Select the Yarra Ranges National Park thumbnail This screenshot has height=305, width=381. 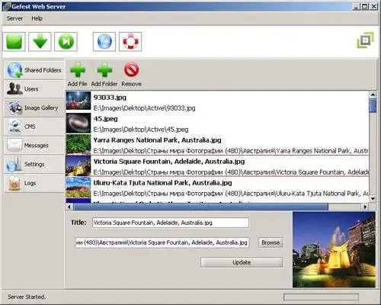tap(78, 144)
